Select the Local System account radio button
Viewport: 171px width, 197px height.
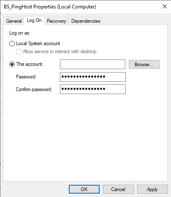12,43
